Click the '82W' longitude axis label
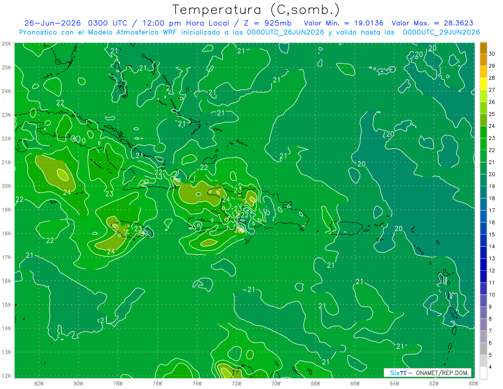This screenshot has width=503, height=389. tap(39, 383)
